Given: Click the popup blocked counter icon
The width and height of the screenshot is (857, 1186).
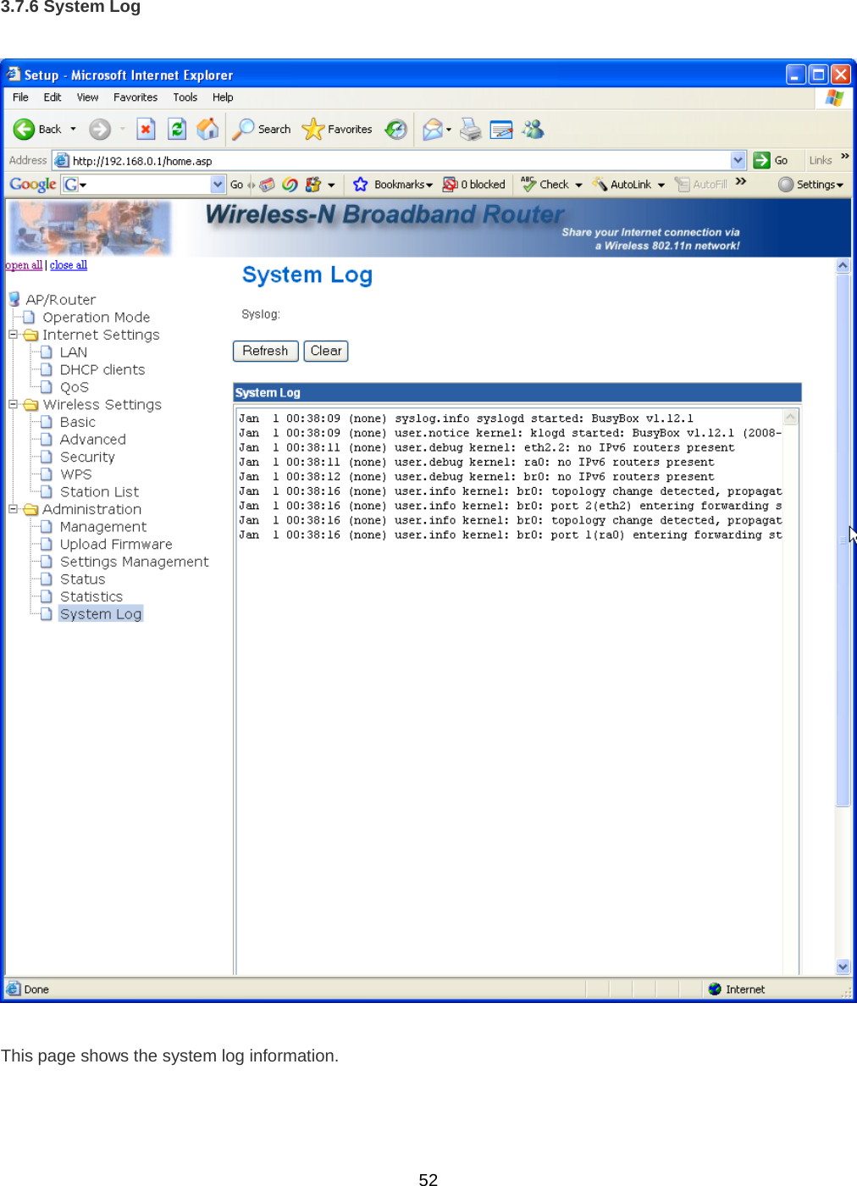Looking at the screenshot, I should (x=451, y=184).
